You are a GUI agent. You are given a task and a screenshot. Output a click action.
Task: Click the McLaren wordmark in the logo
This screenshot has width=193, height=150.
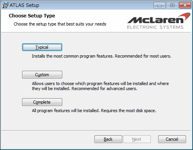pos(155,20)
